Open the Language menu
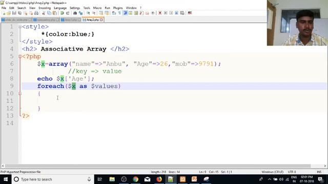This screenshot has height=184, width=328. [60, 8]
